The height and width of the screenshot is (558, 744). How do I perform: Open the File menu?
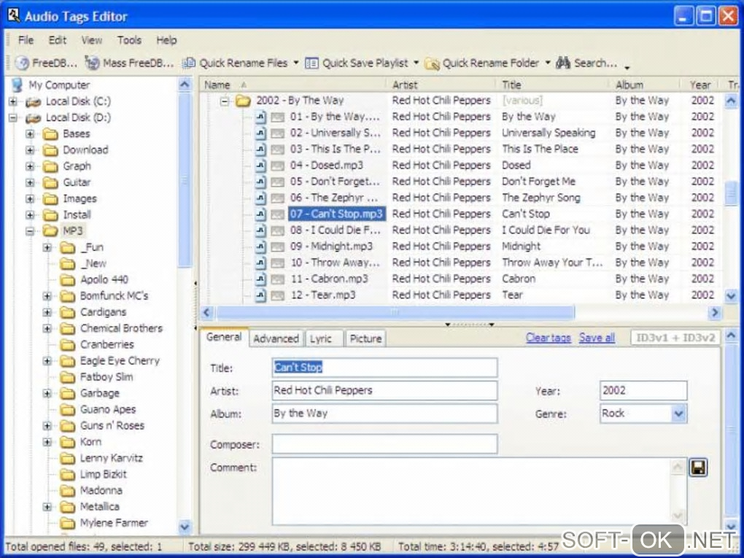26,40
